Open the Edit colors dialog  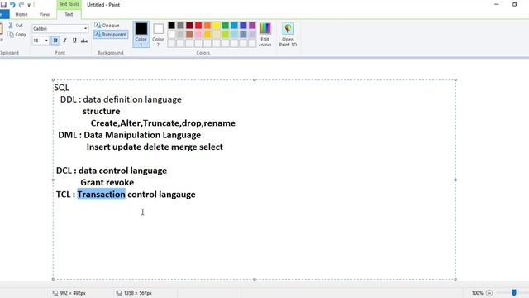point(264,34)
